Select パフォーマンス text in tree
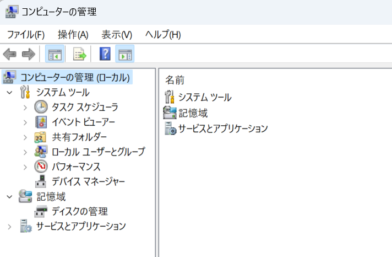This screenshot has height=257, width=392. [76, 167]
